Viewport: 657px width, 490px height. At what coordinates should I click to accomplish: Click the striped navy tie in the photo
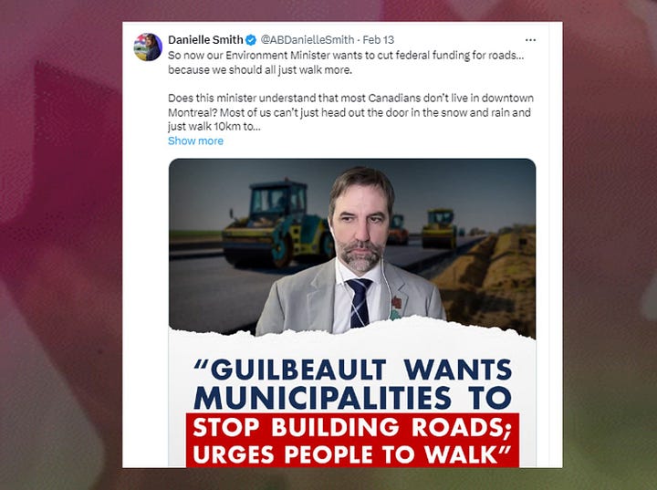[x=360, y=303]
